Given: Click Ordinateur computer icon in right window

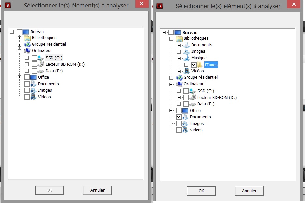Looking at the screenshot, I should (x=179, y=84).
